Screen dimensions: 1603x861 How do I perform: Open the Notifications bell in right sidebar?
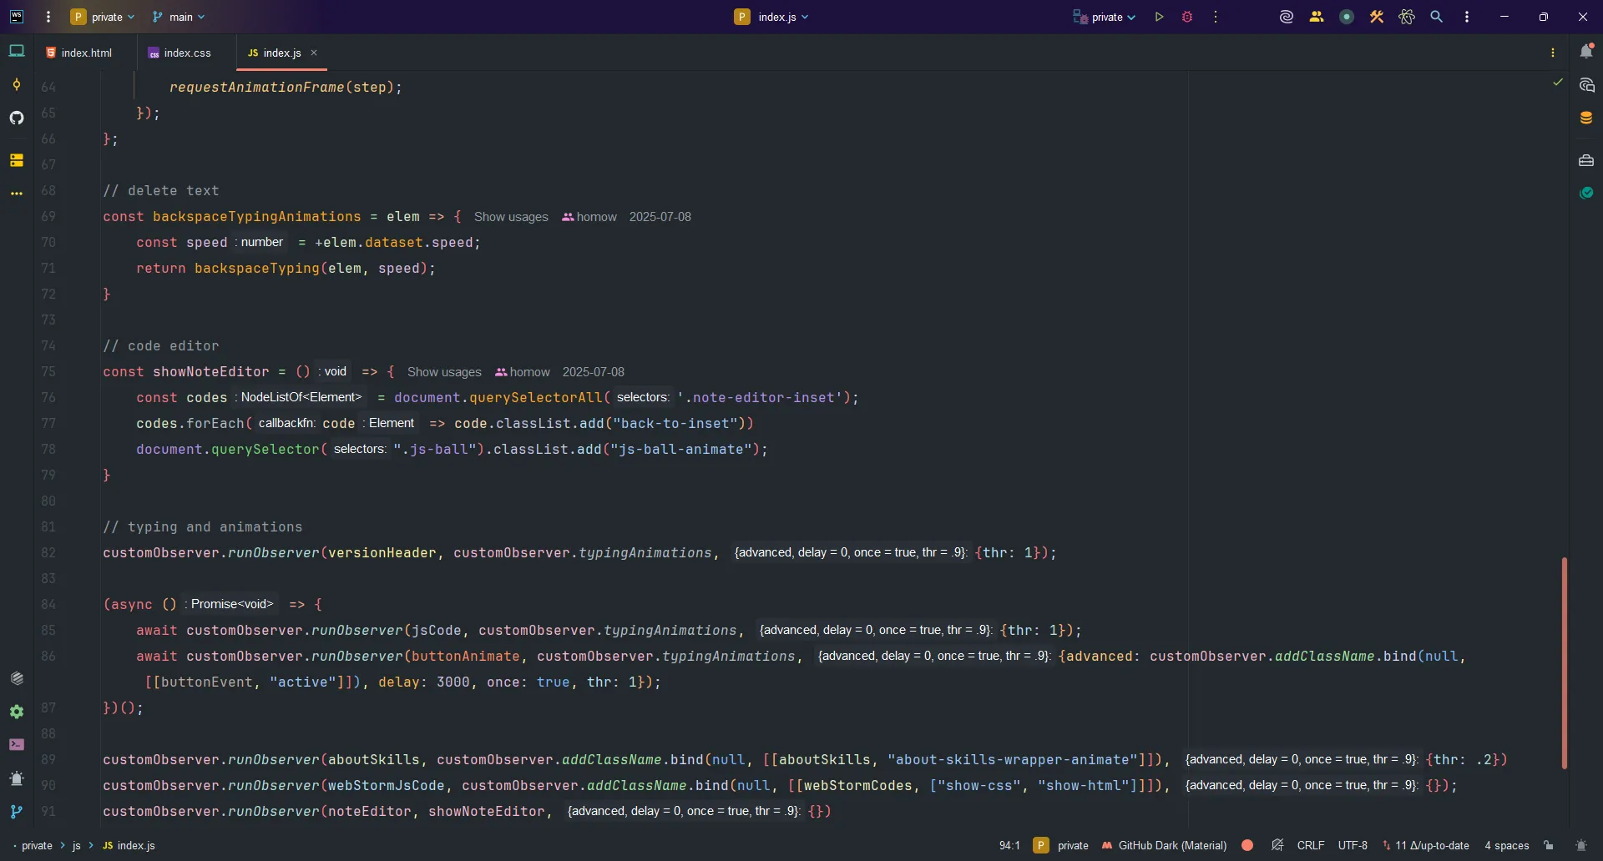1588,51
